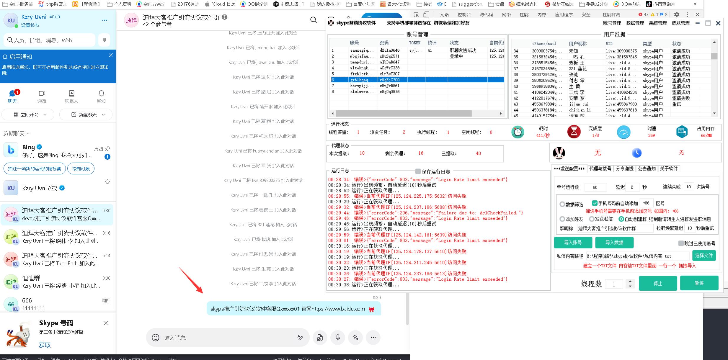This screenshot has width=728, height=360.
Task: Click the search icon in chat header
Action: click(314, 20)
